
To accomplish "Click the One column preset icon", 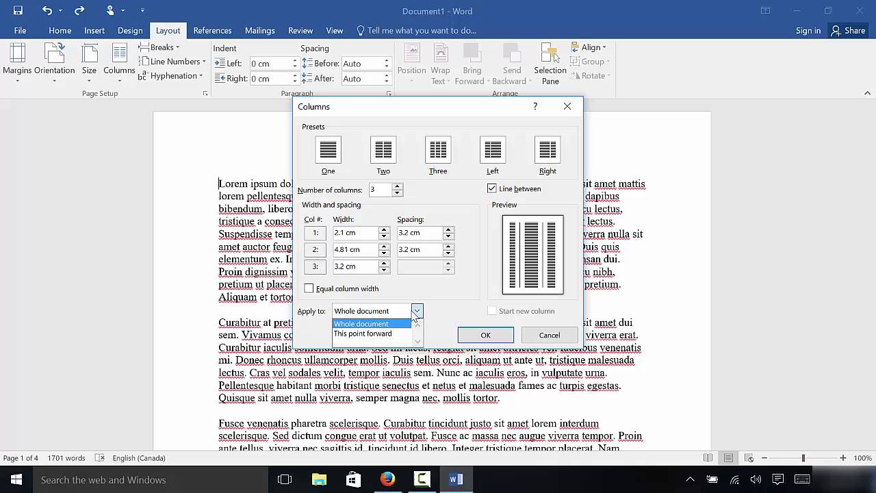I will 328,150.
